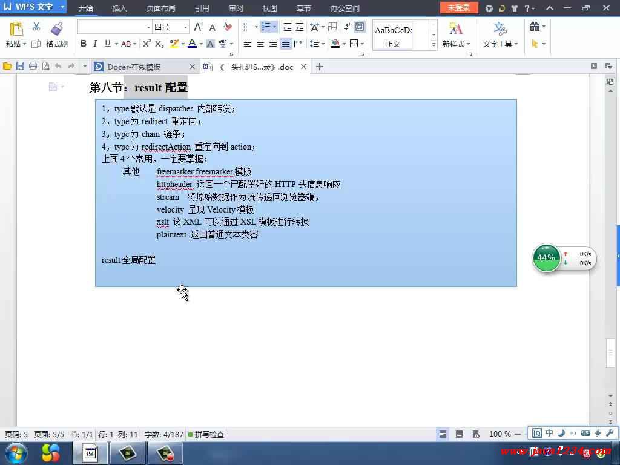Viewport: 620px width, 465px height.
Task: Switch to the 章节 ribbon tab
Action: pyautogui.click(x=304, y=8)
